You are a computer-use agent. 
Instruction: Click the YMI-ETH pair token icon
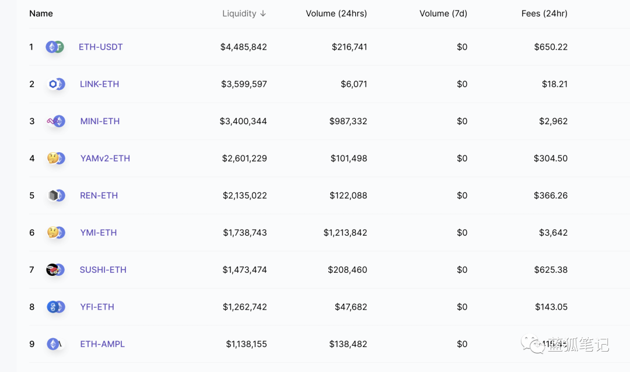(56, 233)
